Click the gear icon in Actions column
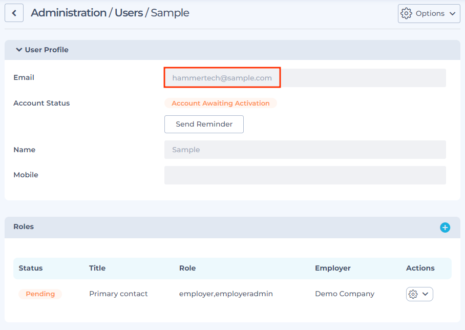The height and width of the screenshot is (330, 465). click(413, 294)
